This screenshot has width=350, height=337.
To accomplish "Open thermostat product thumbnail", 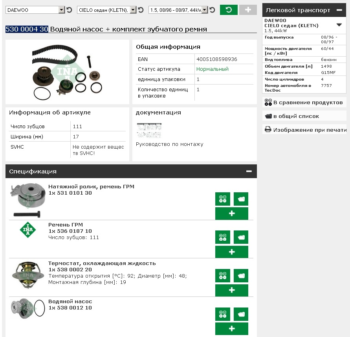I will tap(28, 275).
